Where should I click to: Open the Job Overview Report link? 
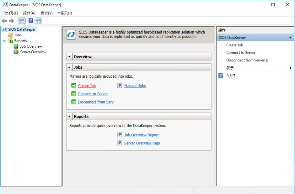pos(142,135)
